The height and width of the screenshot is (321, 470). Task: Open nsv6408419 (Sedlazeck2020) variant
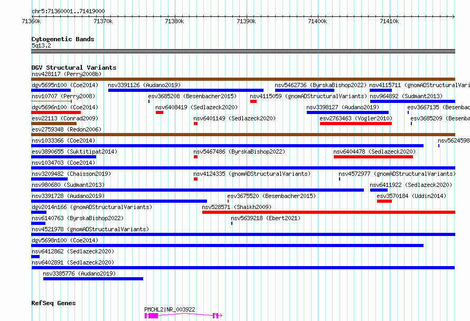click(196, 107)
